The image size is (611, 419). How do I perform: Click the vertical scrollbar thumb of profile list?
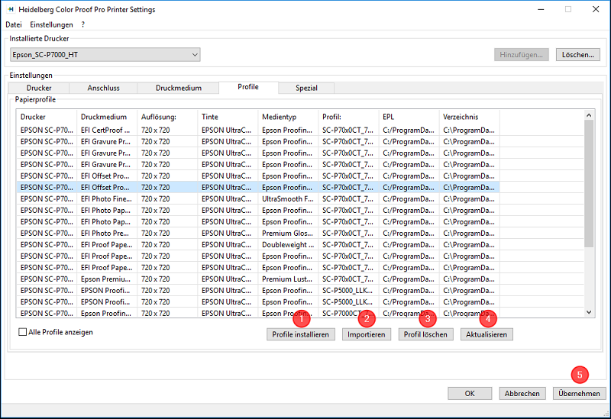tap(589, 183)
